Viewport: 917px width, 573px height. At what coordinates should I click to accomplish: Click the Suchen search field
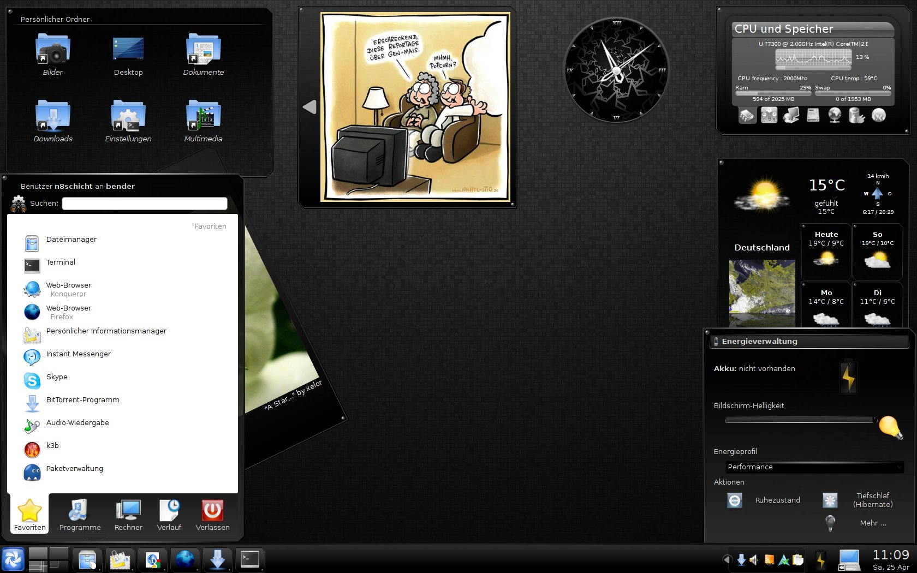pos(144,203)
